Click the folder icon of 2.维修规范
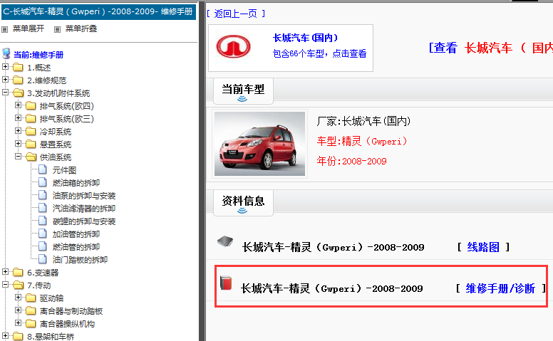This screenshot has height=341, width=553. pyautogui.click(x=18, y=80)
